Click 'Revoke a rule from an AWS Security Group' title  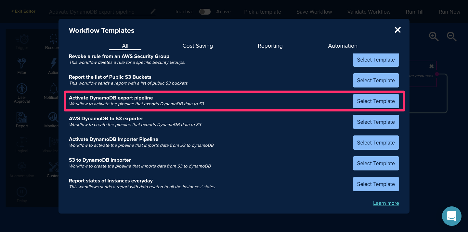[x=119, y=56]
